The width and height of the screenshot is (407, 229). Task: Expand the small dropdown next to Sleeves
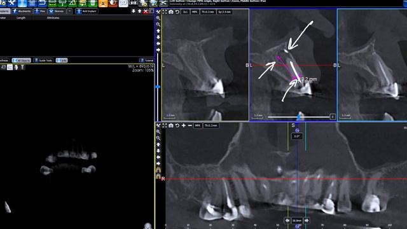69,11
